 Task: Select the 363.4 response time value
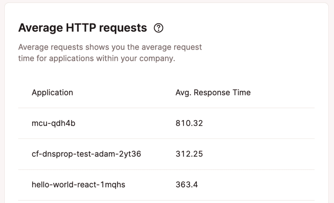(186, 185)
